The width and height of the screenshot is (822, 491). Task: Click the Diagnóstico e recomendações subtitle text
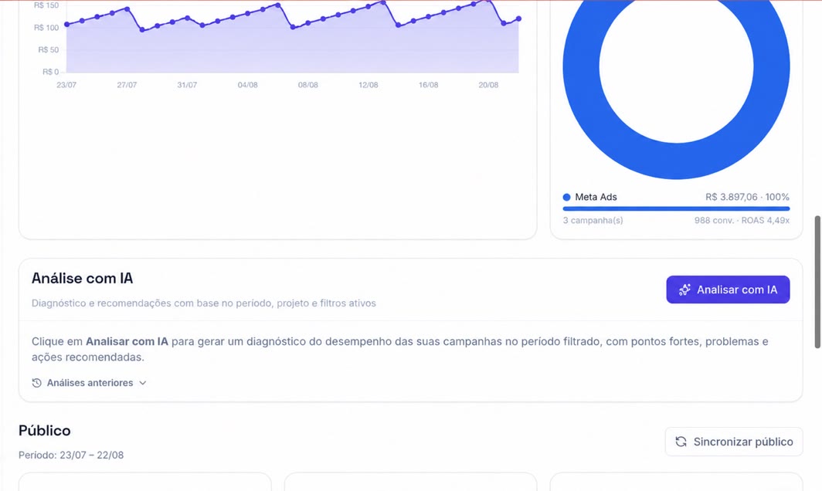point(203,303)
